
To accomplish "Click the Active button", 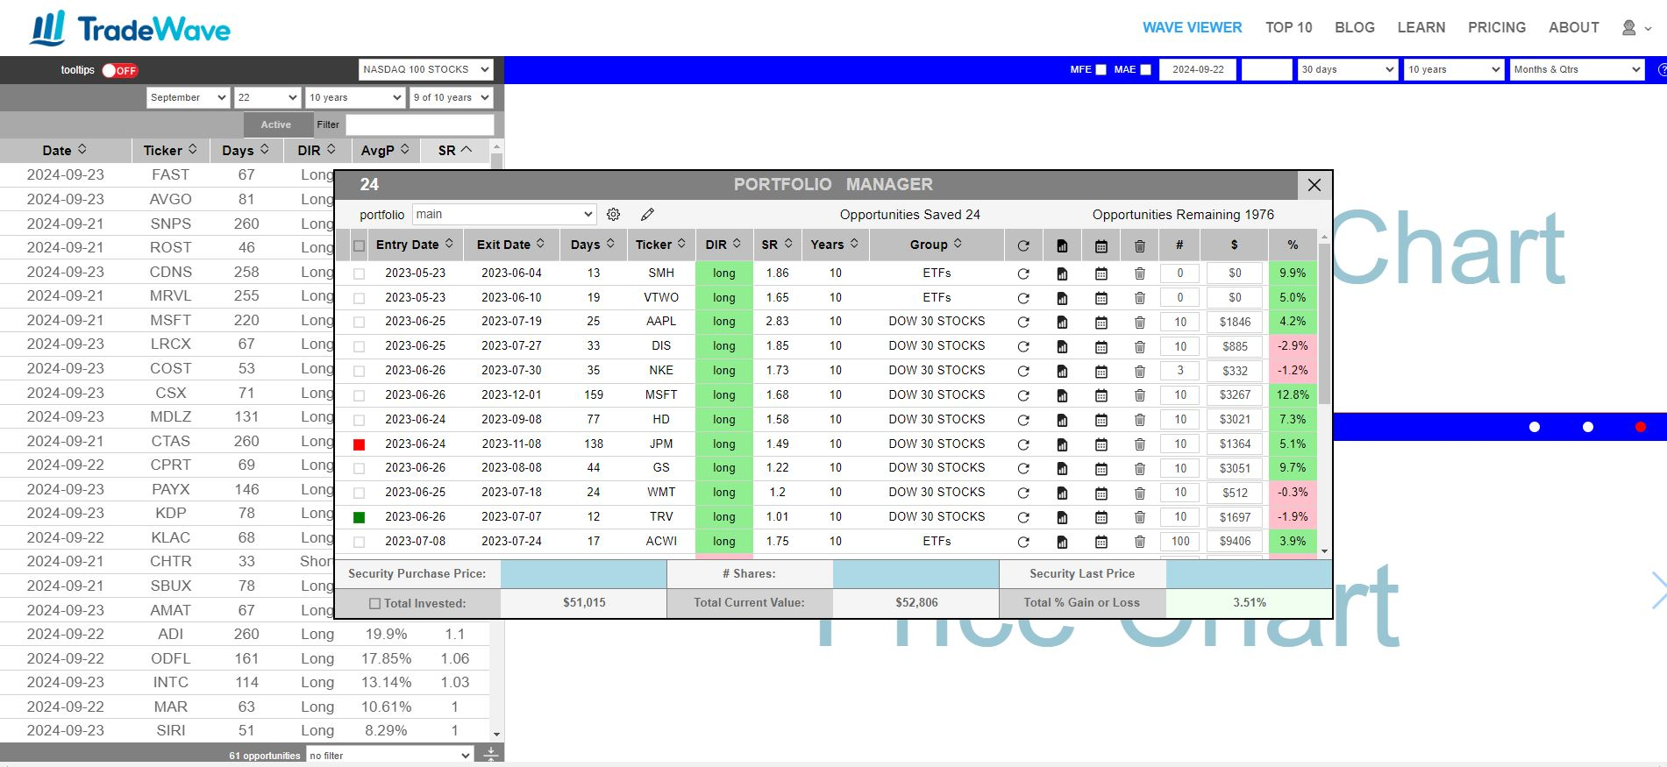I will [276, 124].
